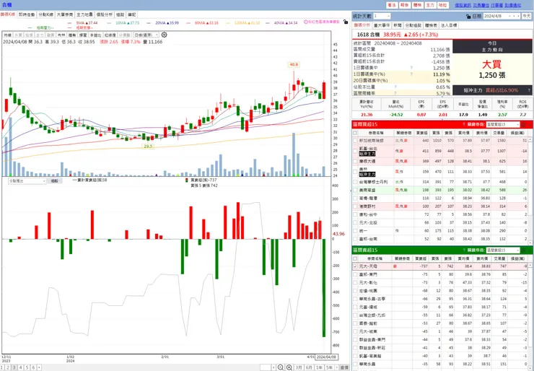Screen dimensions: 534x371
Task: Check the 港商野村 row checkbox
Action: click(355, 206)
